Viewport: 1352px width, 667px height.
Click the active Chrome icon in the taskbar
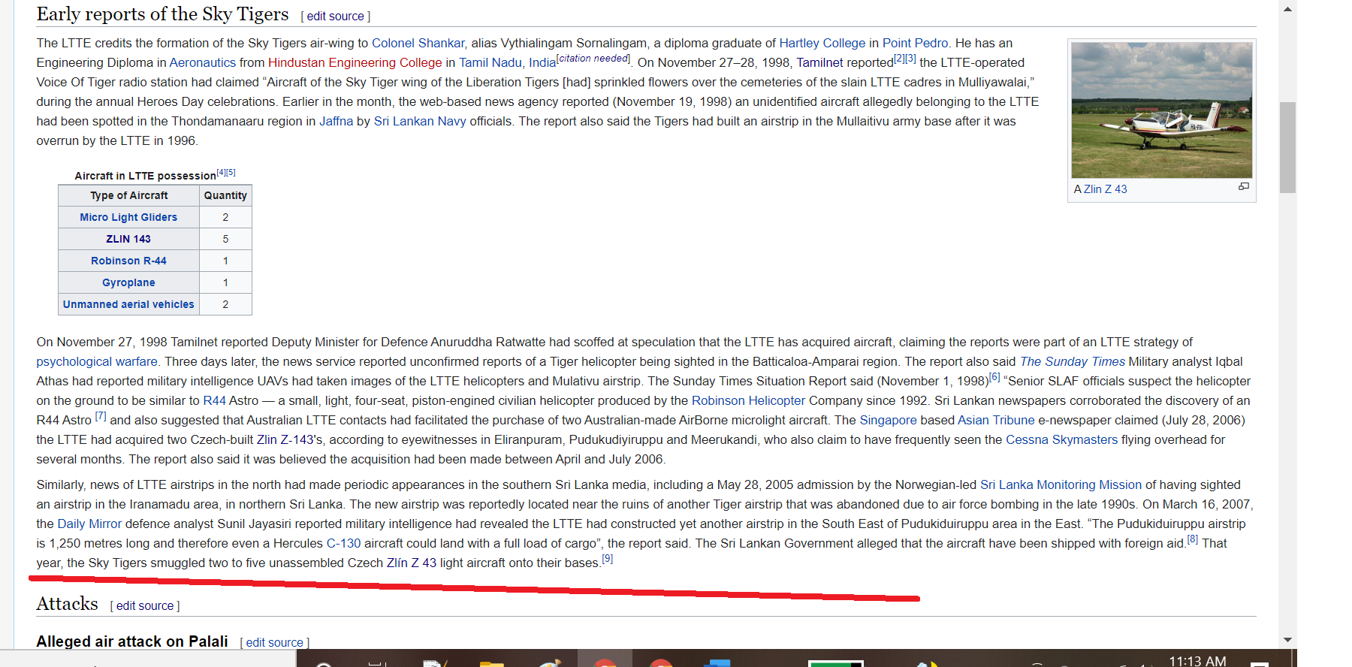(605, 660)
